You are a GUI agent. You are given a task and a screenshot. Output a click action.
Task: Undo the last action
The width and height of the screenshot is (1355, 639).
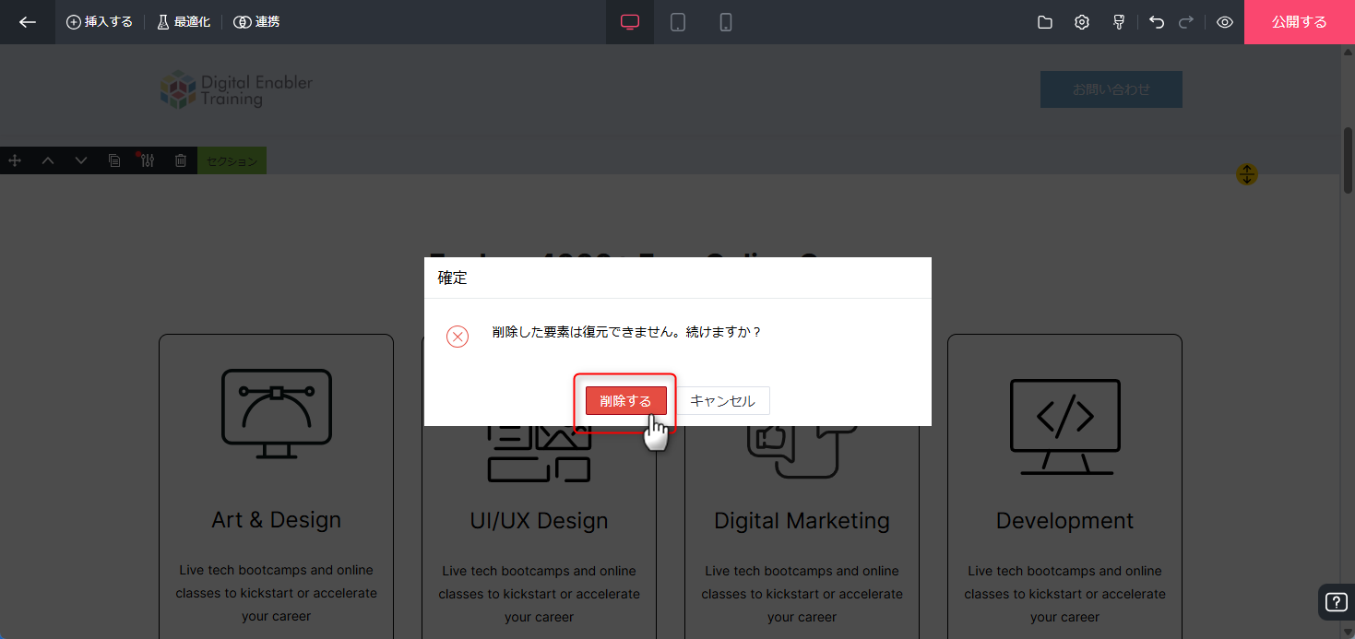1157,22
